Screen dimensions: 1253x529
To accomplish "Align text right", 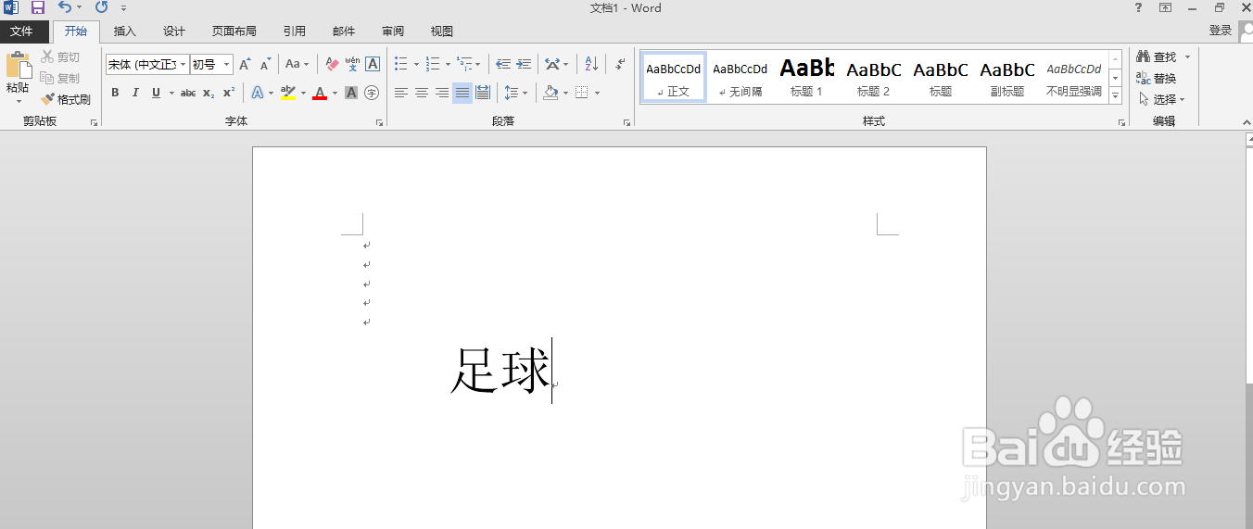I will pyautogui.click(x=442, y=93).
